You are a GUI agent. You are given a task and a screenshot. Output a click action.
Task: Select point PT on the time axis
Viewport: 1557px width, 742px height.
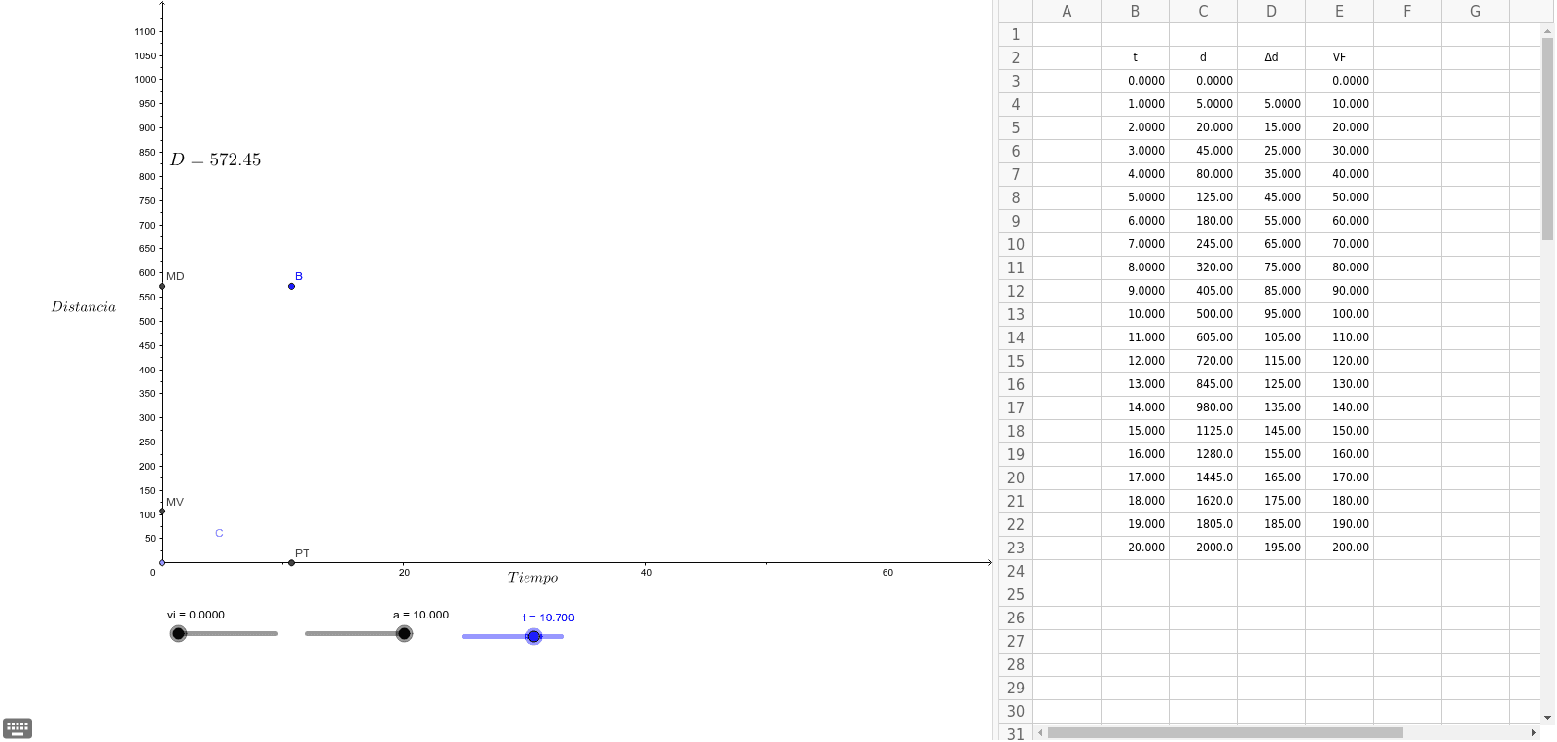(291, 562)
